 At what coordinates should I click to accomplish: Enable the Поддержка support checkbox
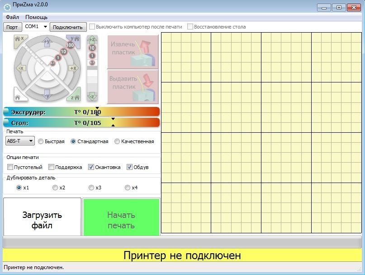[x=52, y=167]
